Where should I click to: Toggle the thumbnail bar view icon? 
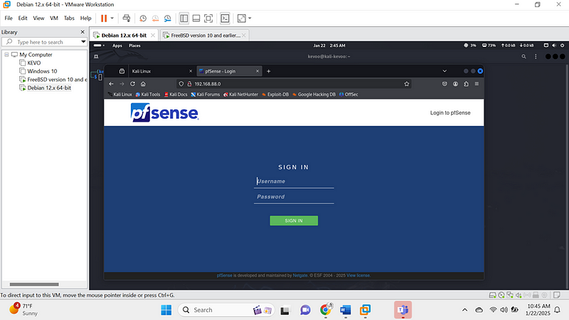(196, 18)
